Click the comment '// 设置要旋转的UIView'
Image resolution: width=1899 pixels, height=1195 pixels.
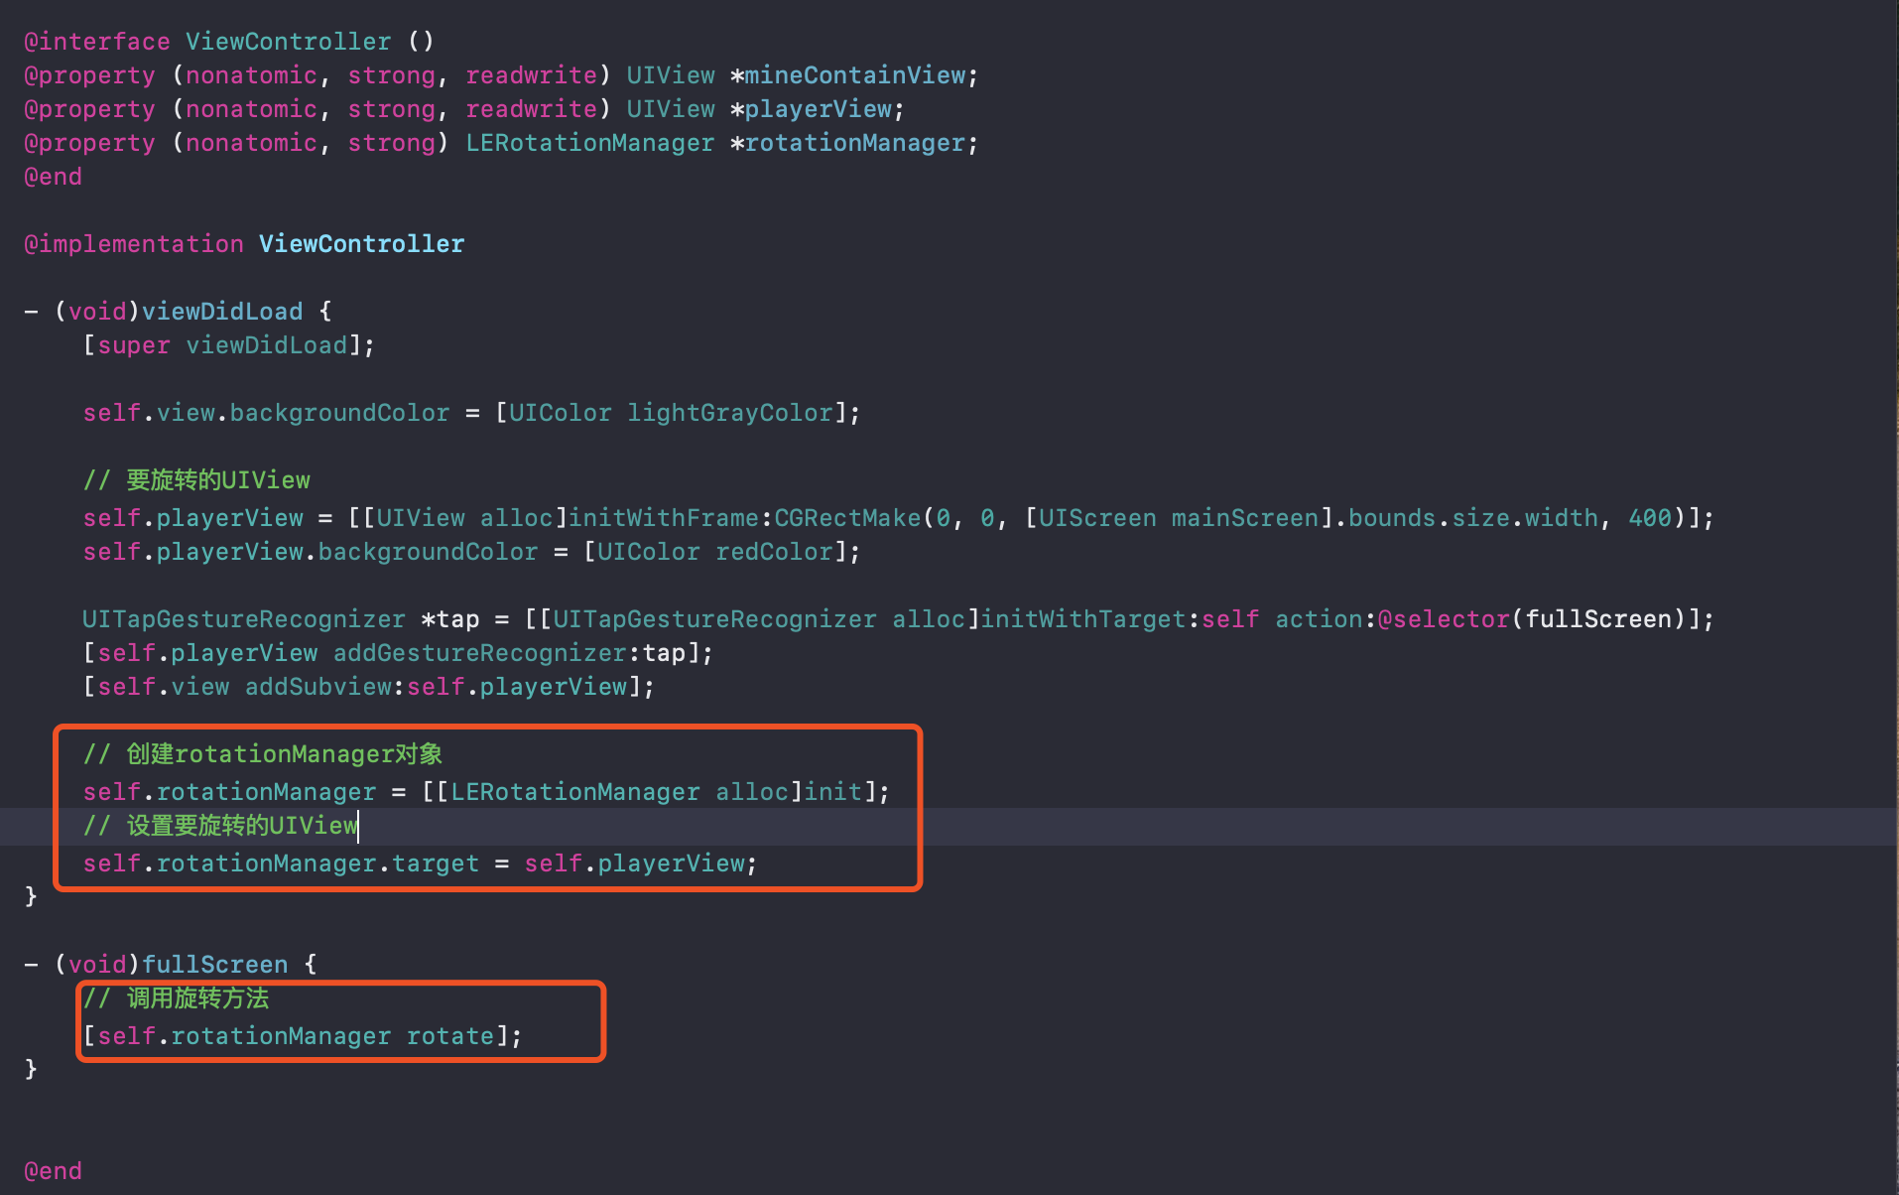[220, 826]
